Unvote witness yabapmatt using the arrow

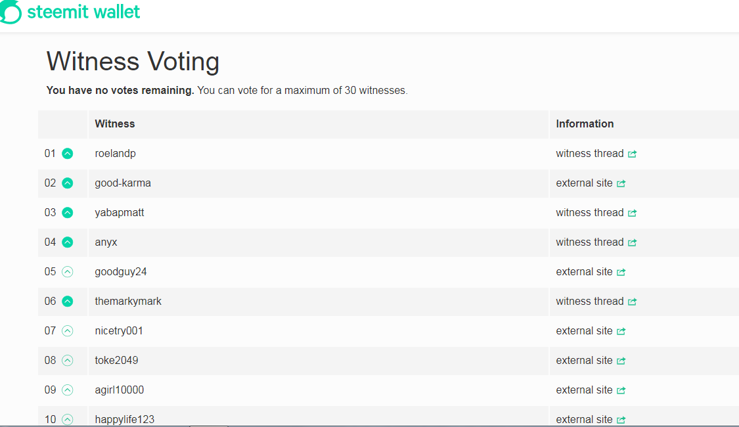pos(67,213)
